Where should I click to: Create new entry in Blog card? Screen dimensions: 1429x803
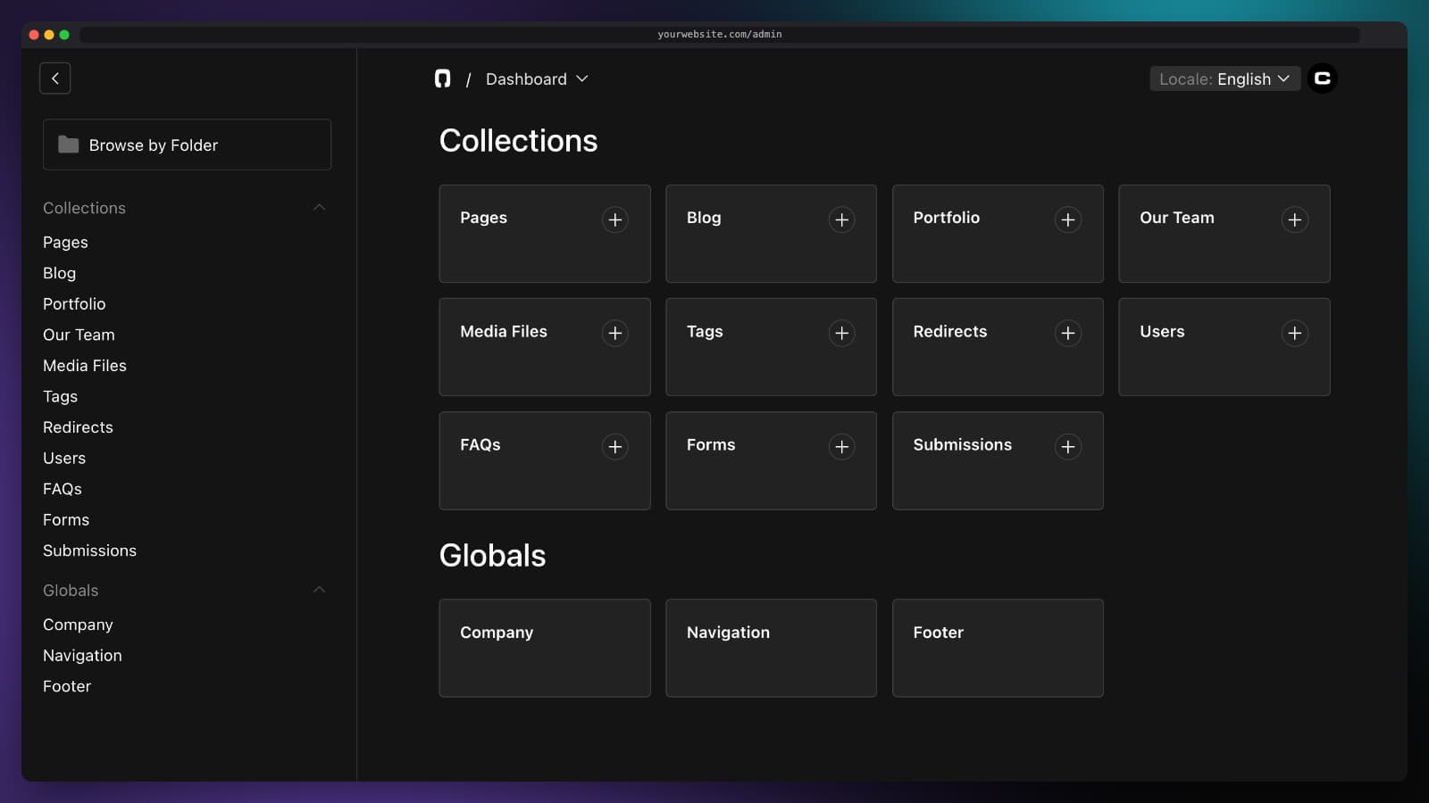(841, 219)
